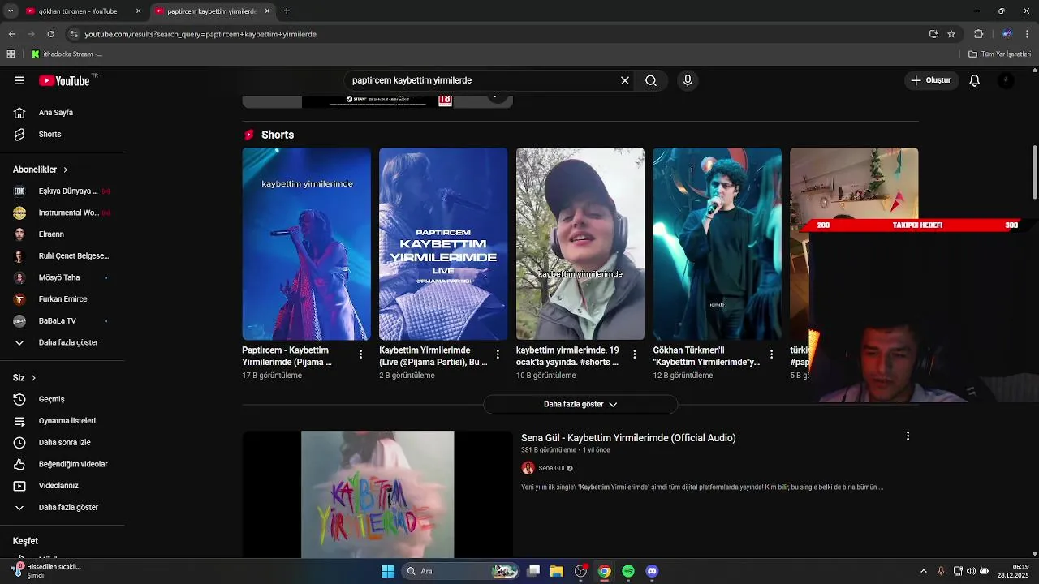Open the apps grid in bookmarks bar
Image resolution: width=1039 pixels, height=584 pixels.
pos(11,54)
